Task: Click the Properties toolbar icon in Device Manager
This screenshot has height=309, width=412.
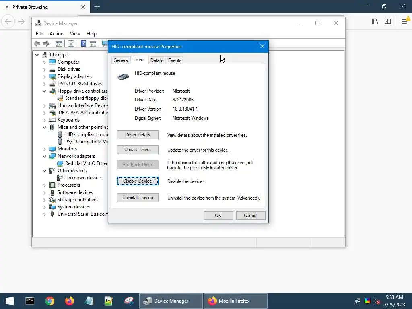Action: pos(71,43)
